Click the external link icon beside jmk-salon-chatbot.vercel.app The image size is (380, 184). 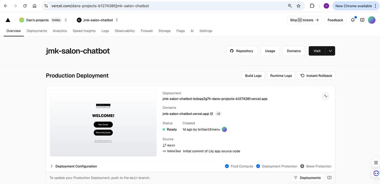(x=211, y=114)
